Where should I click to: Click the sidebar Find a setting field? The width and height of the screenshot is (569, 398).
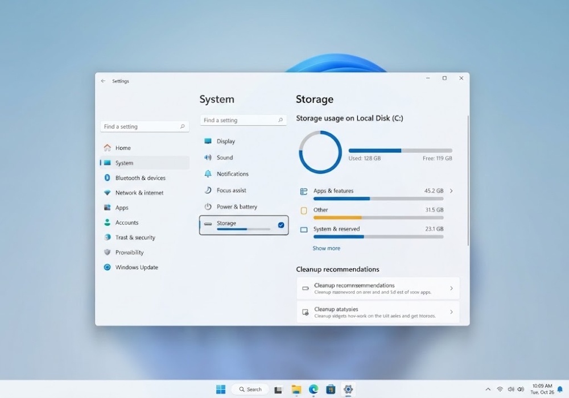point(145,126)
